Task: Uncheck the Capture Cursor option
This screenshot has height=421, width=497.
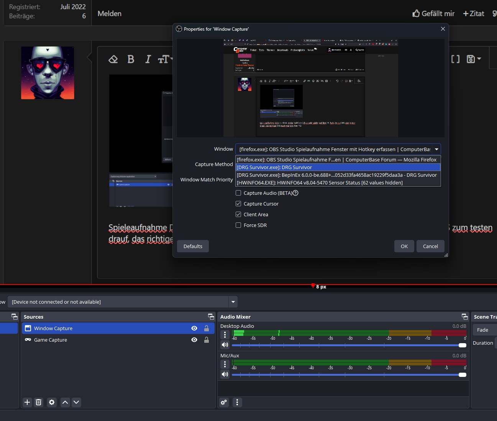Action: pos(238,204)
